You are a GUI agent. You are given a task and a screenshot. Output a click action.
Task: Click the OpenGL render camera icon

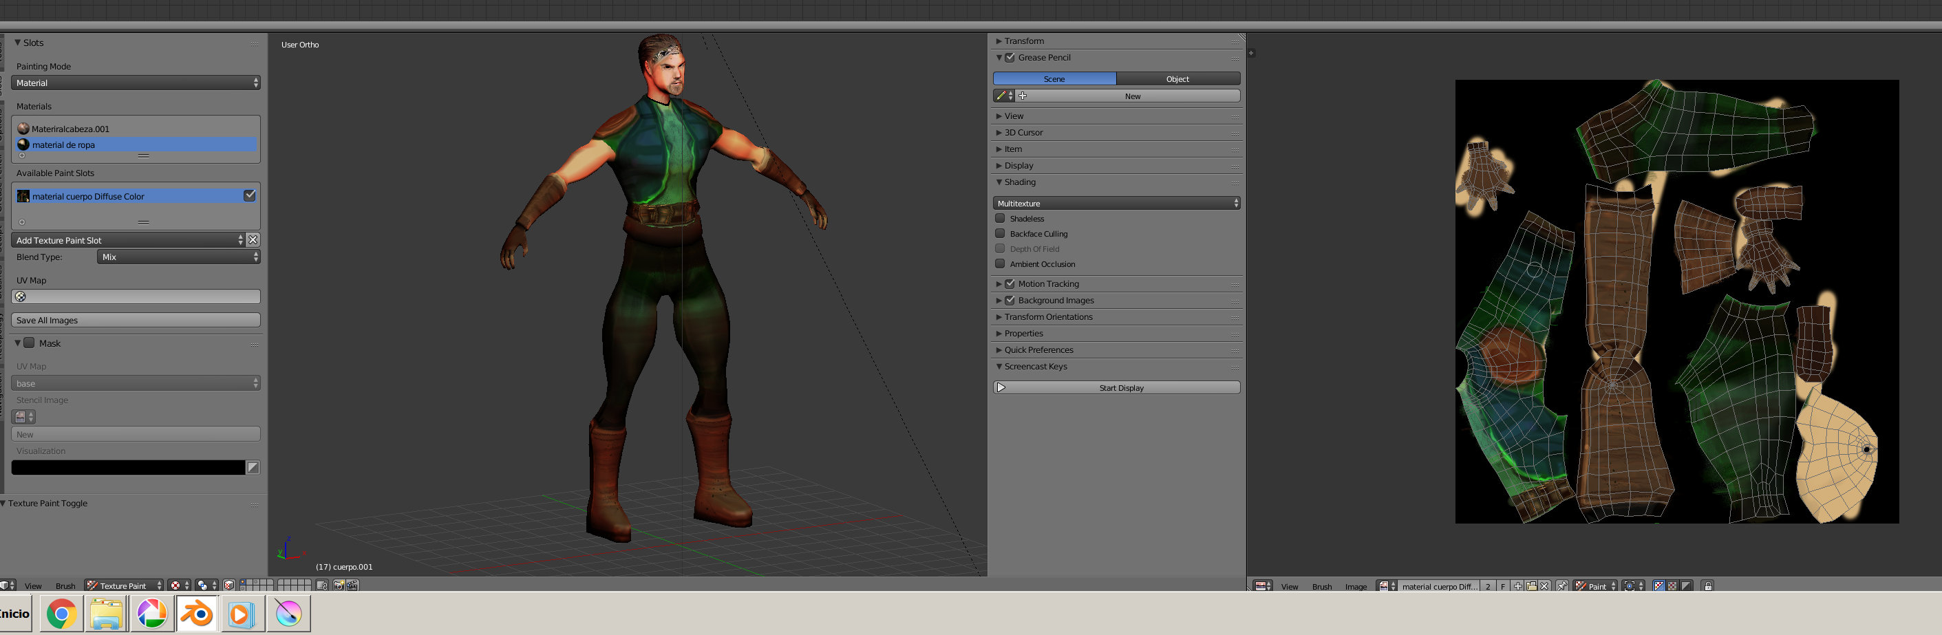coord(339,585)
